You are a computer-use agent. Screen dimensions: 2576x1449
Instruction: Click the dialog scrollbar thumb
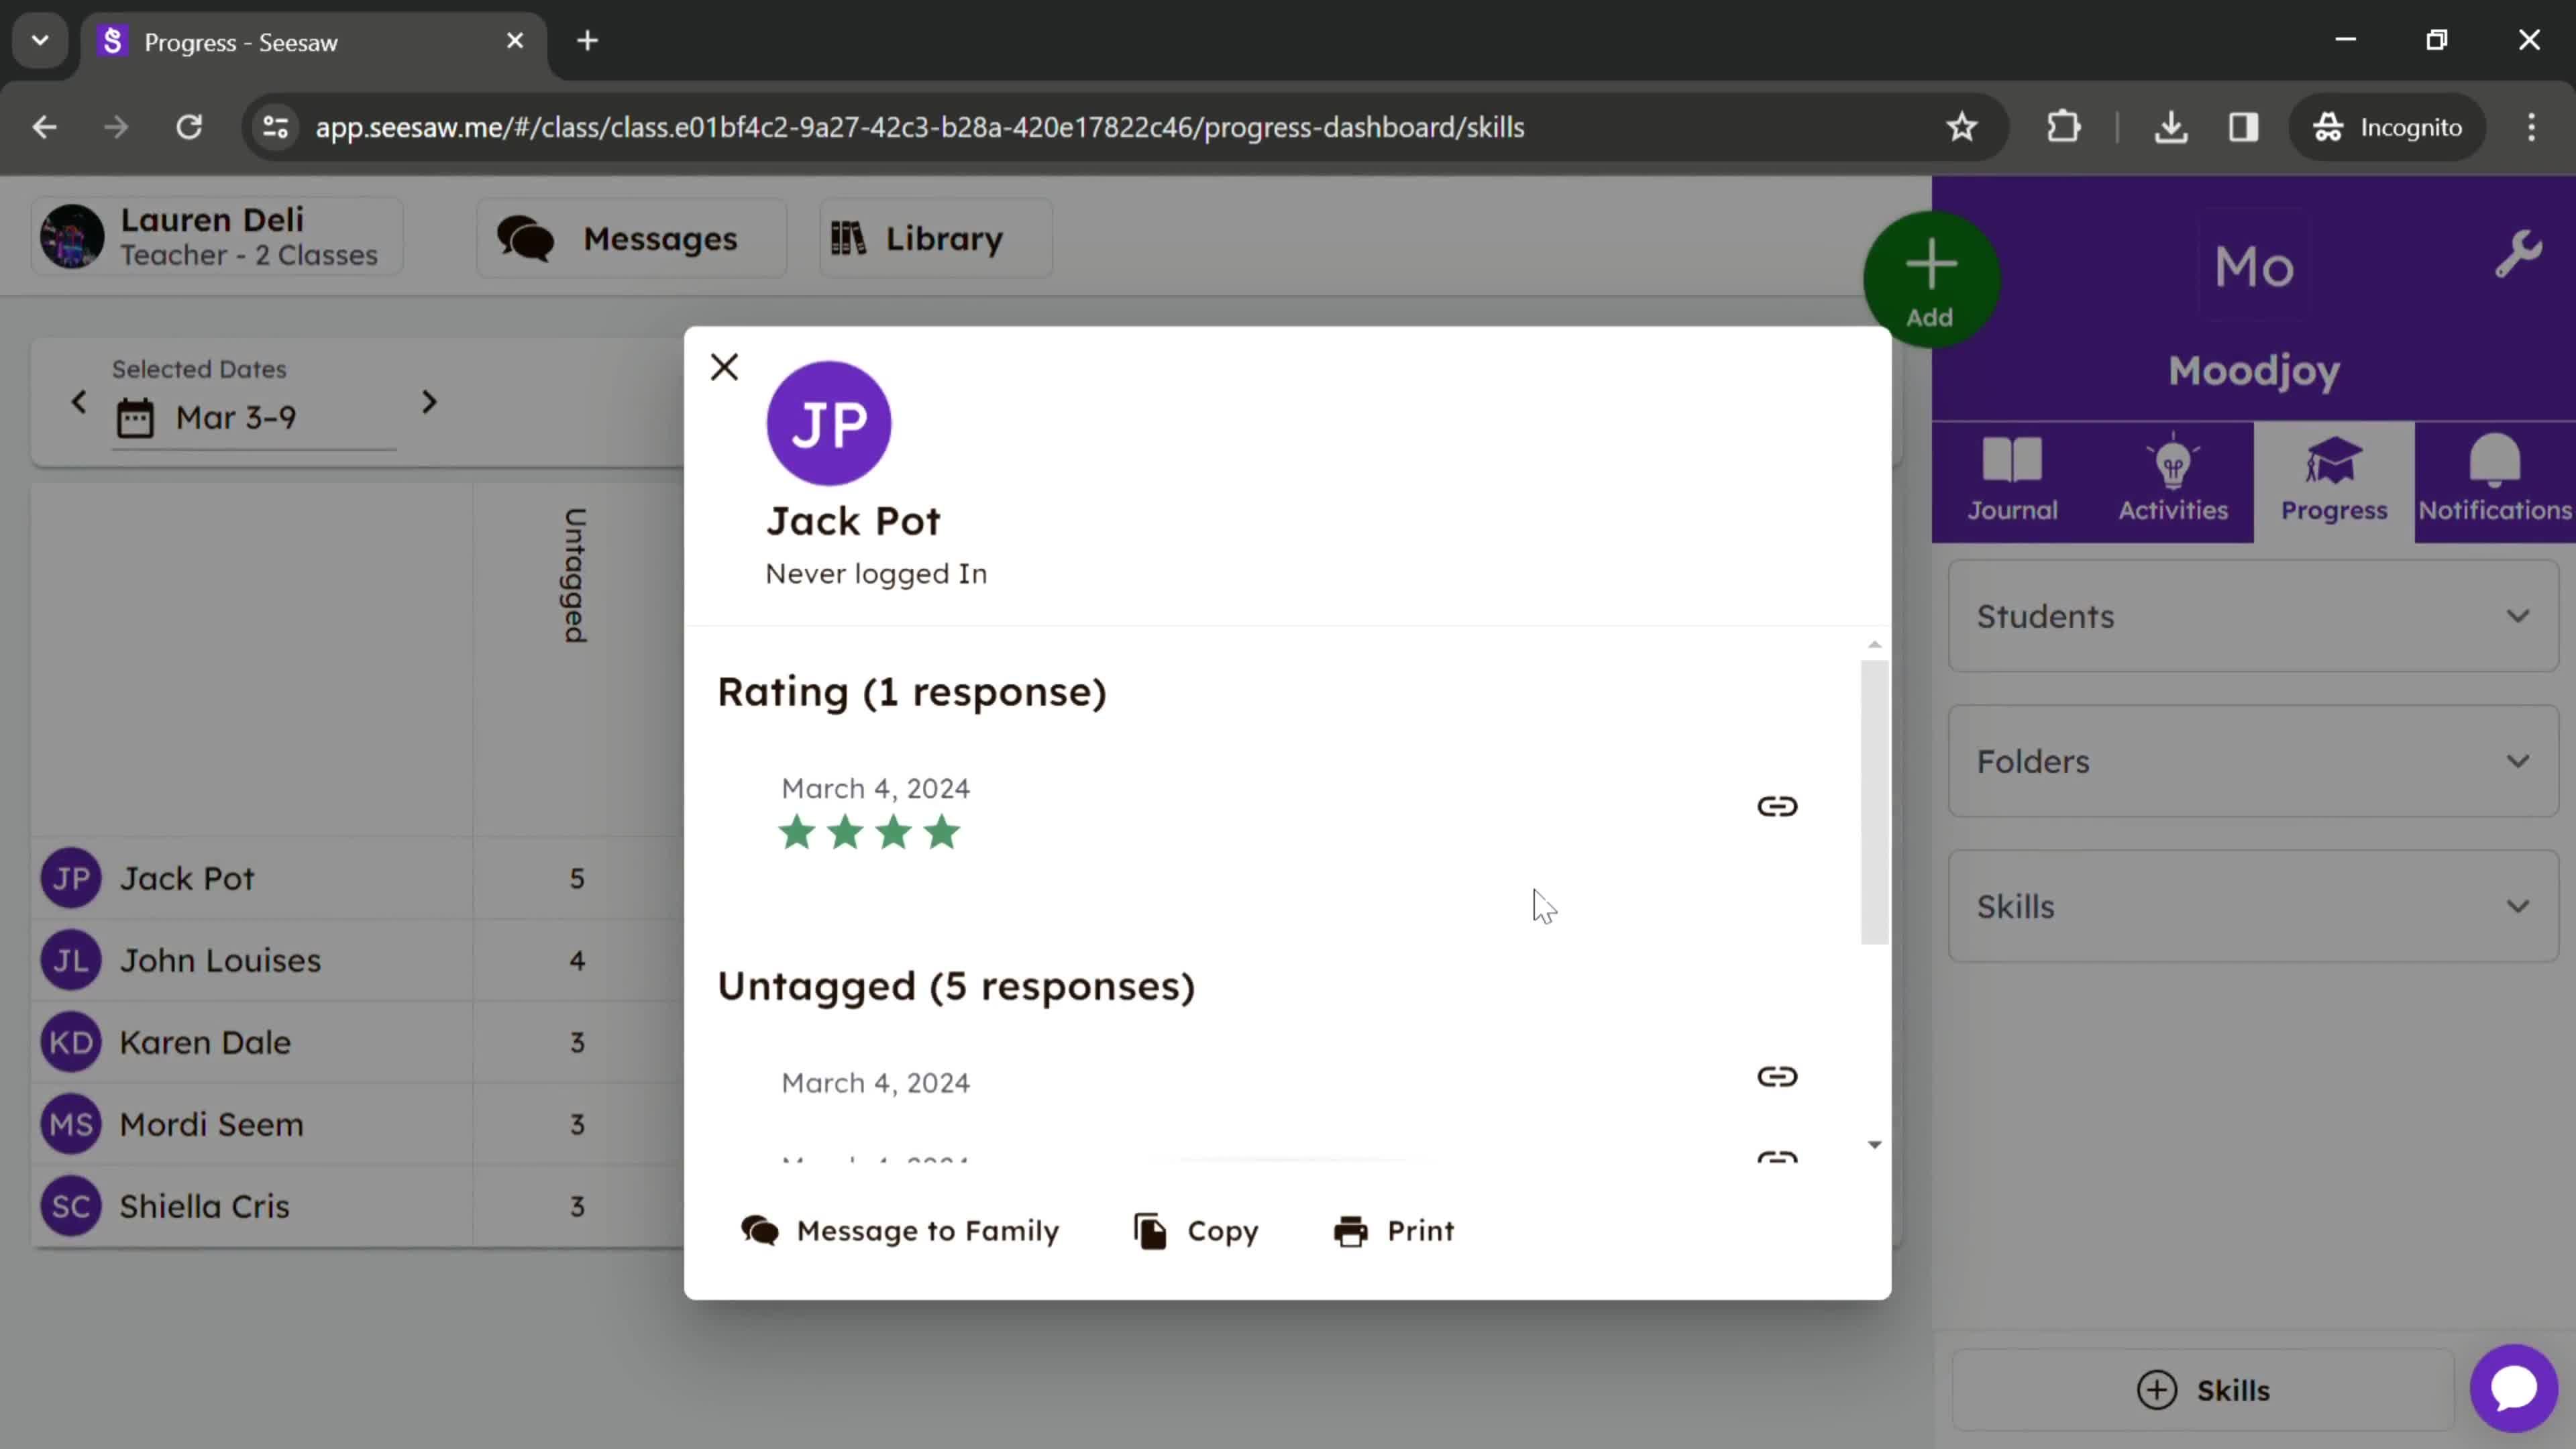pyautogui.click(x=1874, y=801)
